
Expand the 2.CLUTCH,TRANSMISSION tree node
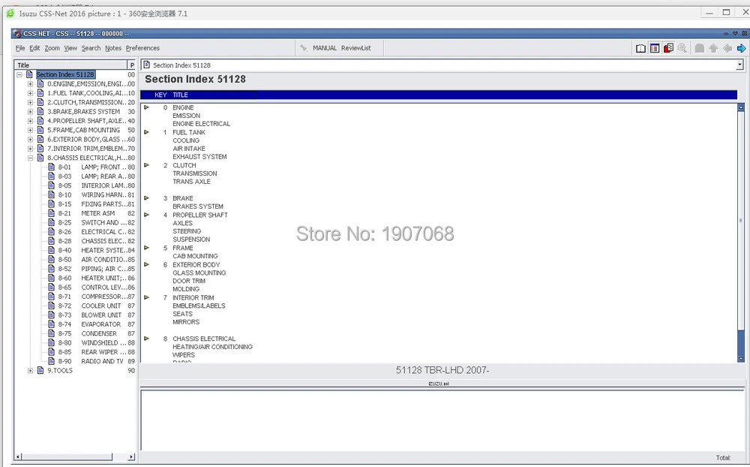tap(31, 102)
